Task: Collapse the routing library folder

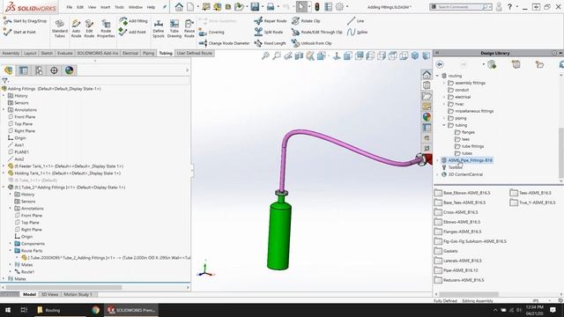Action: (437, 76)
